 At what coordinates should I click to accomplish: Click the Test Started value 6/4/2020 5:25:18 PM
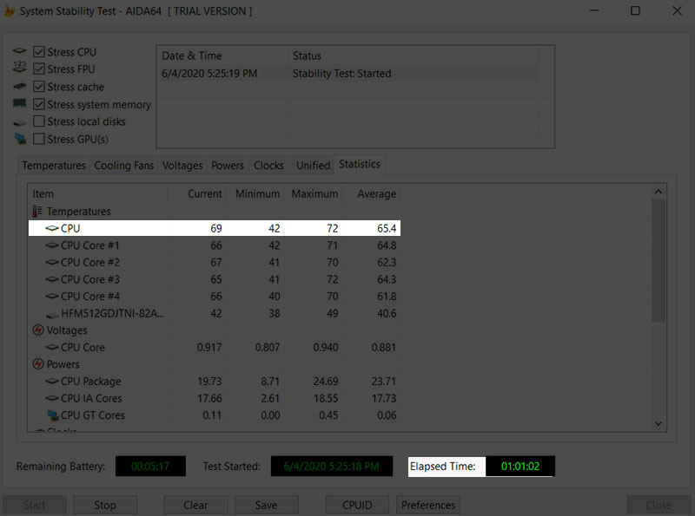coord(332,466)
